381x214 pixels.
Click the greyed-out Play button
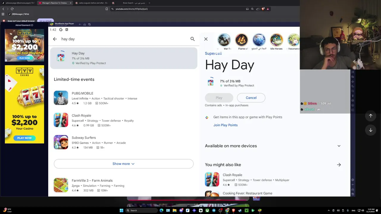click(x=219, y=98)
